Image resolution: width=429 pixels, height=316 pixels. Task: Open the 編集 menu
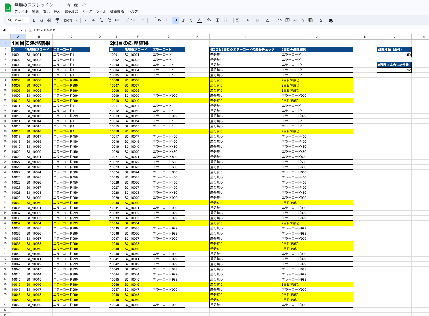(35, 11)
